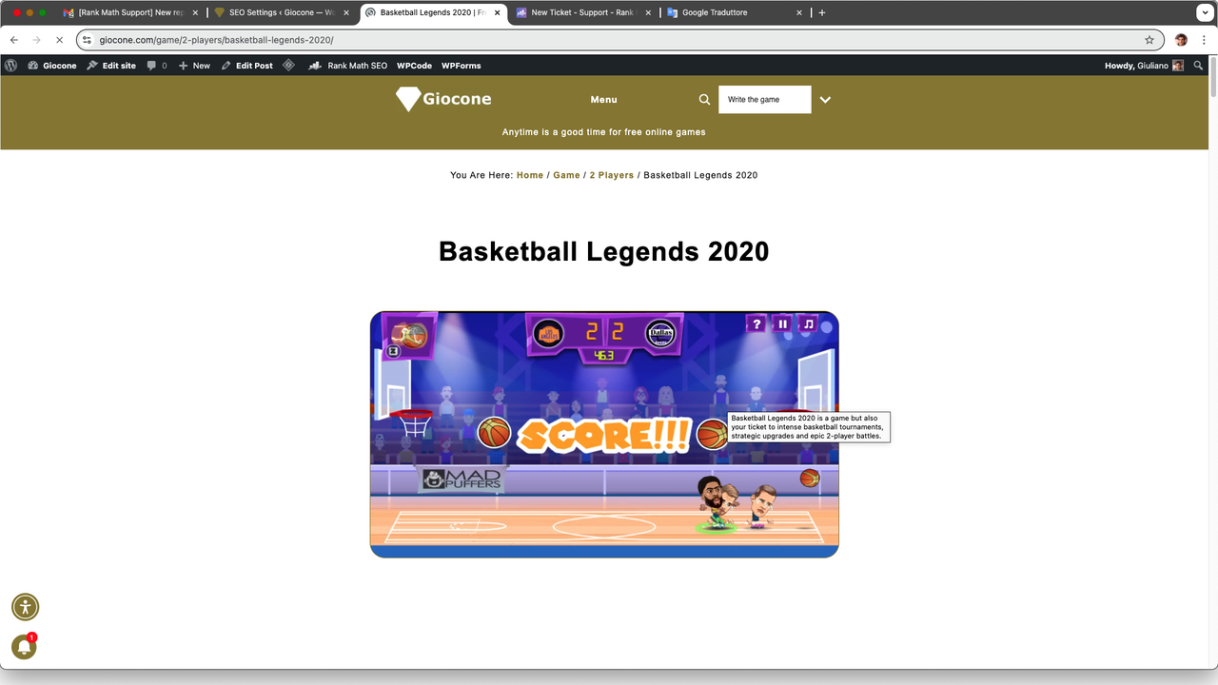This screenshot has width=1218, height=685.
Task: Click the Basketball Legends 2020 heading
Action: (x=604, y=251)
